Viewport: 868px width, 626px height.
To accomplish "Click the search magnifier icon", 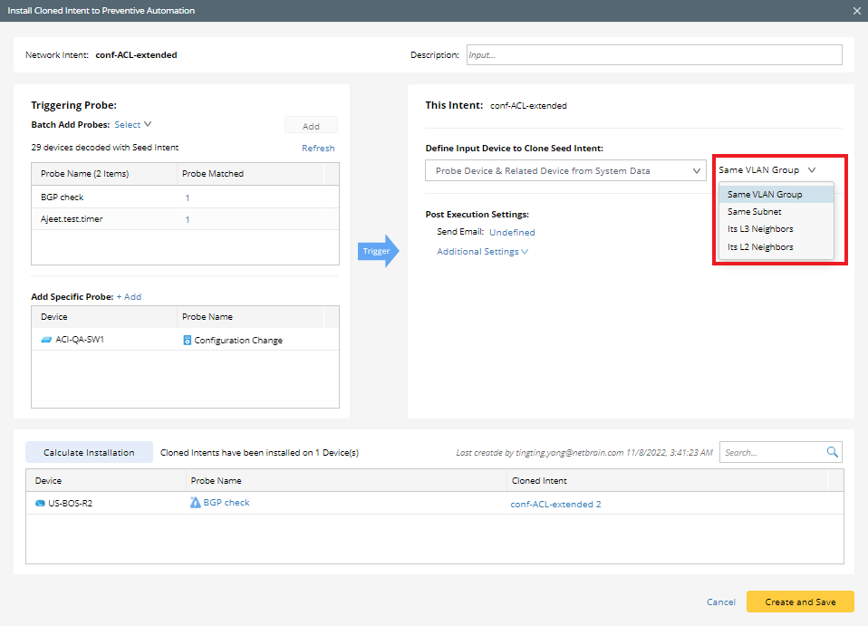I will pyautogui.click(x=832, y=452).
